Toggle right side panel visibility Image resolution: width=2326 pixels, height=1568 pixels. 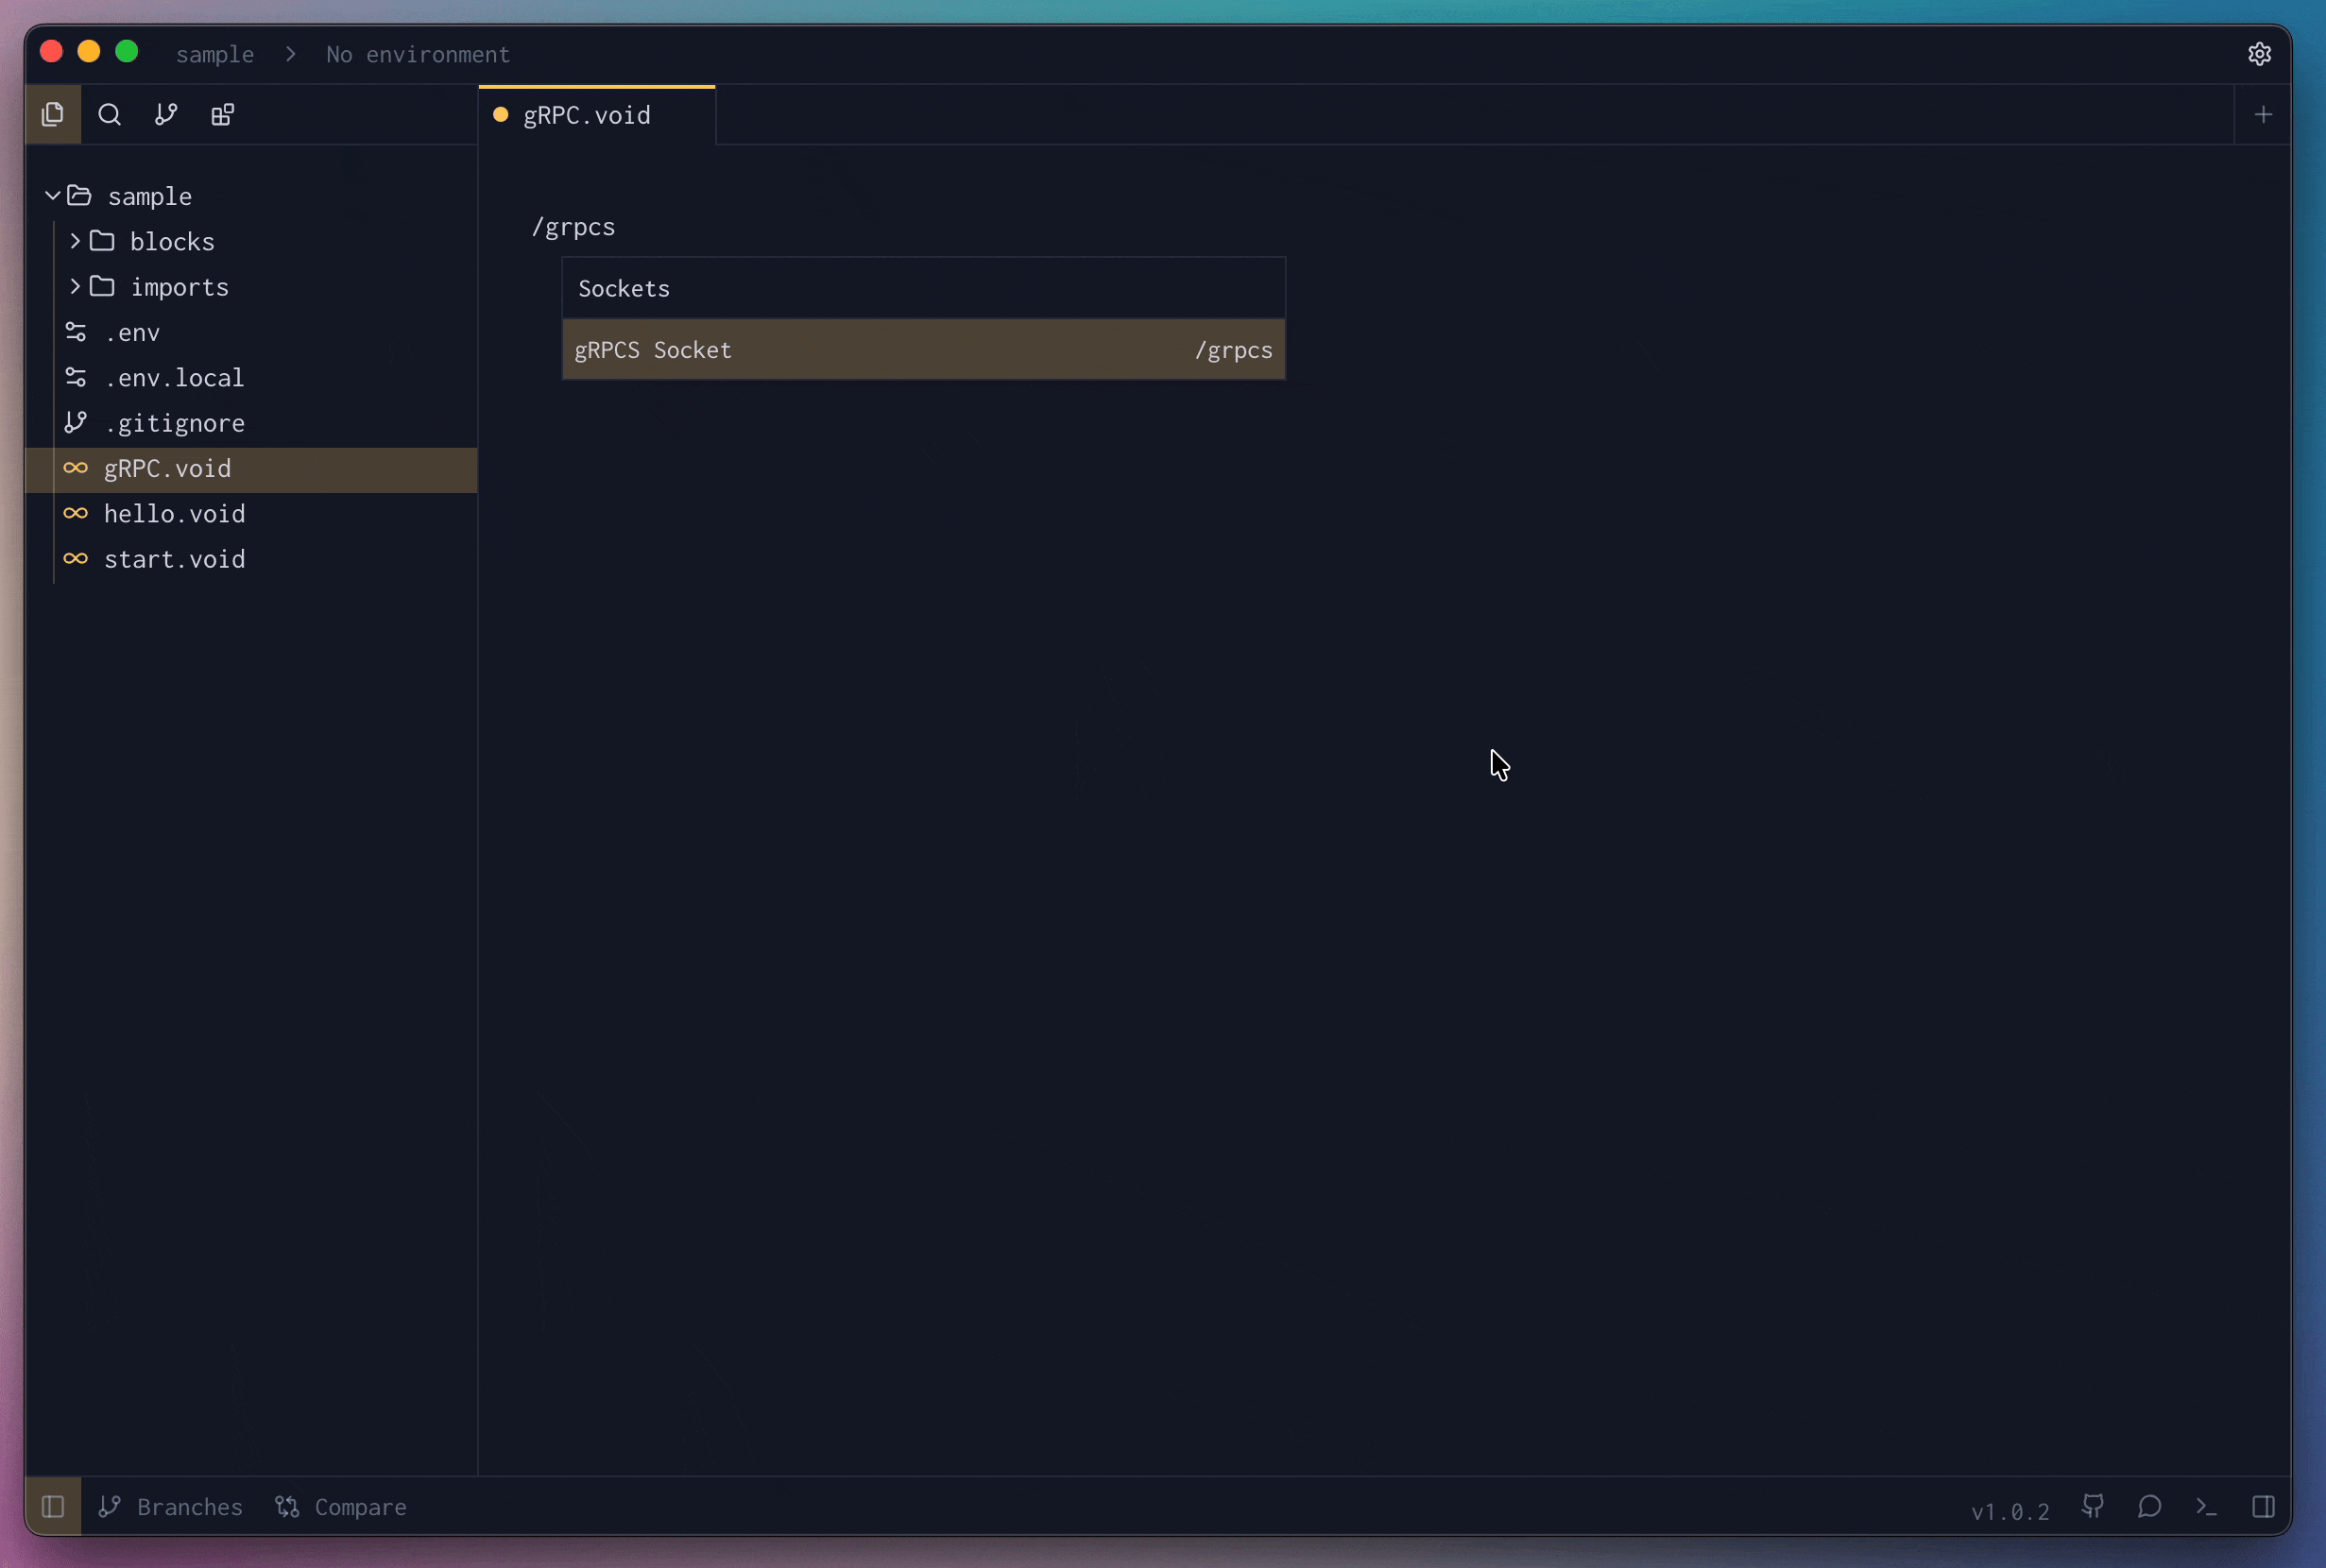[x=2263, y=1506]
